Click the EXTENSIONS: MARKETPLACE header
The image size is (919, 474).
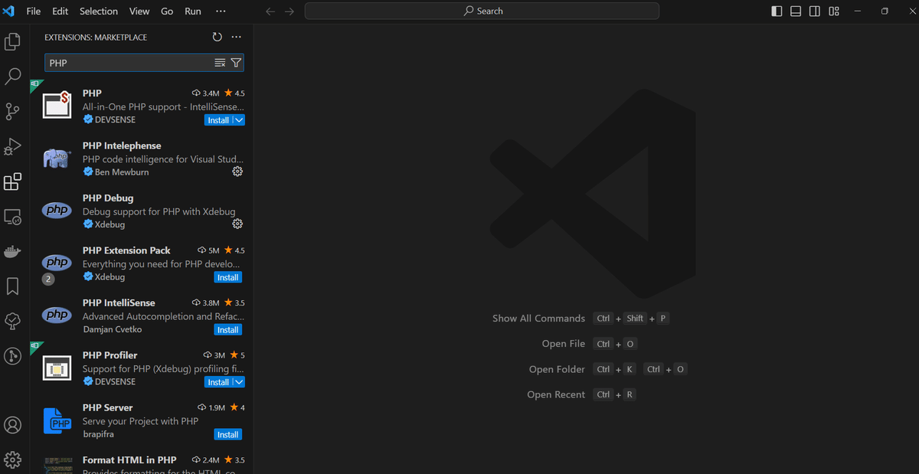tap(96, 37)
